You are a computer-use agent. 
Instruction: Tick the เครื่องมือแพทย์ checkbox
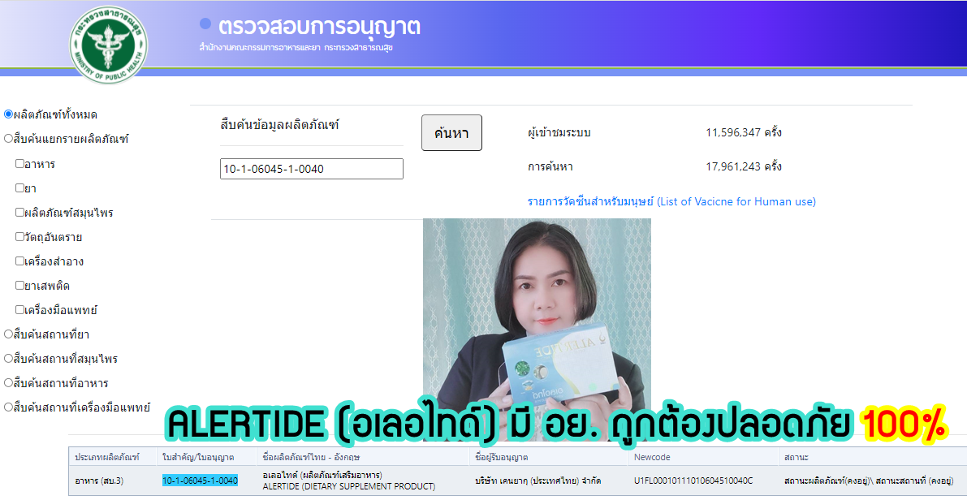19,310
